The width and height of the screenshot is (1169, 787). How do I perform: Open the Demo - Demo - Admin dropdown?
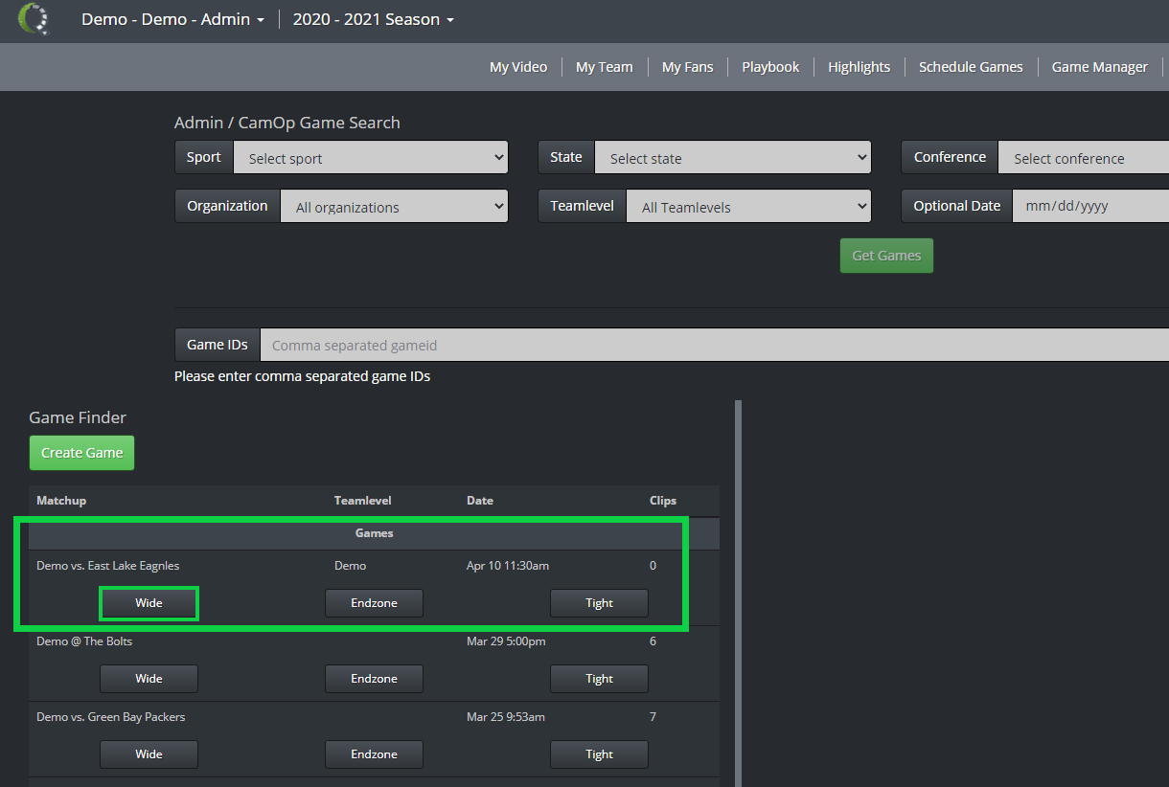point(172,19)
